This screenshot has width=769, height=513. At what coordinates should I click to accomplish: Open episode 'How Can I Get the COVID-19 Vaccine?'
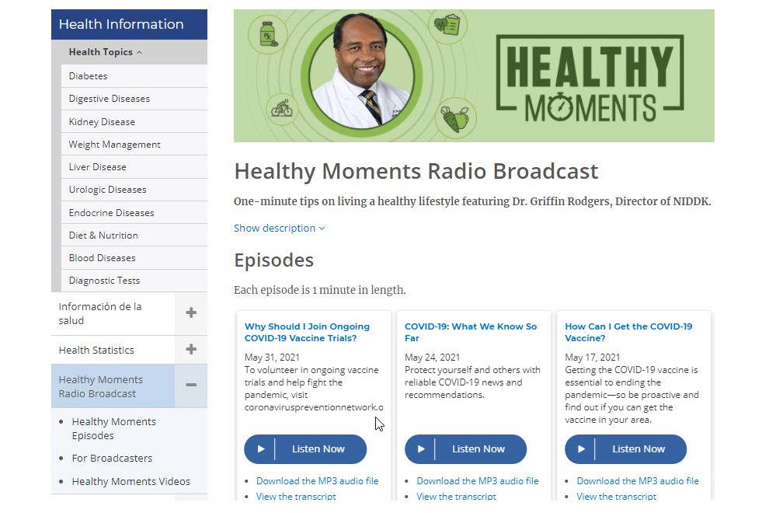[630, 332]
